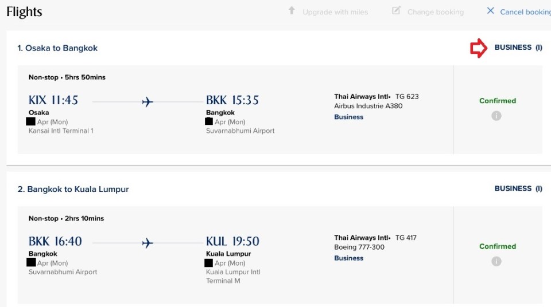Image resolution: width=551 pixels, height=307 pixels.
Task: Click the airplane icon for Osaka–Bangkok flight
Action: 148,102
